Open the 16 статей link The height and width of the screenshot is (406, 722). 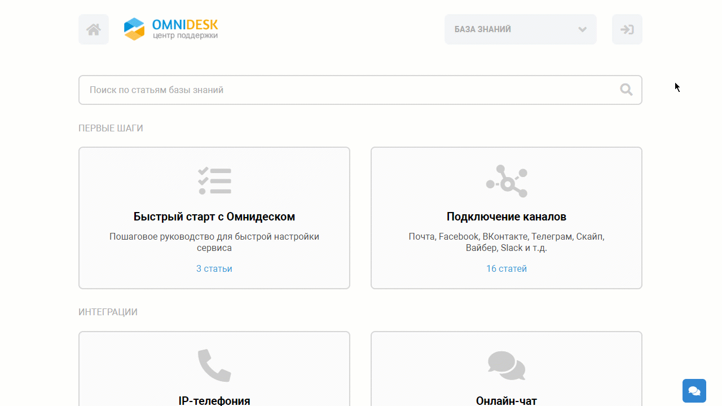[x=507, y=268]
